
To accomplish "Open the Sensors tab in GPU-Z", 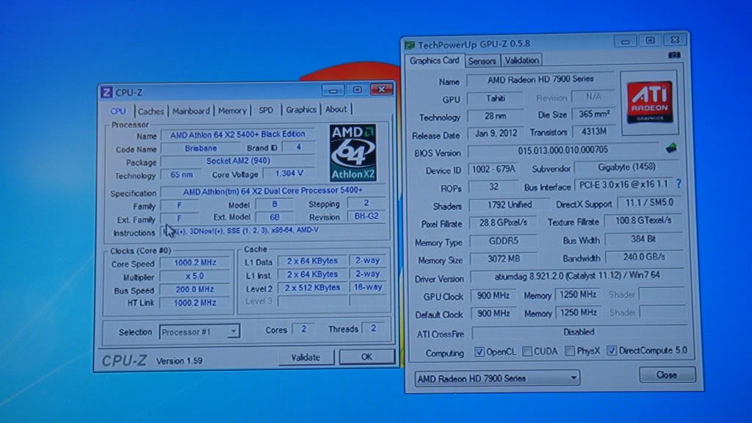I will pyautogui.click(x=482, y=61).
